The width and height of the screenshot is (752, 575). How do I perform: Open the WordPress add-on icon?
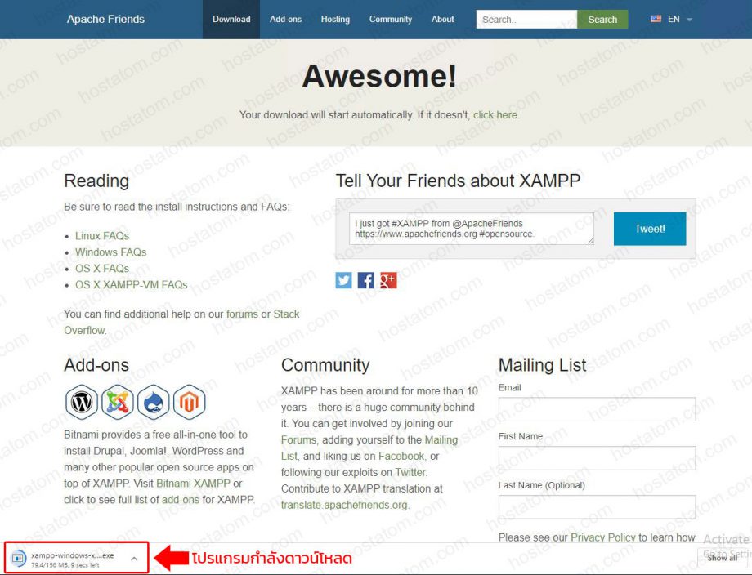(81, 402)
